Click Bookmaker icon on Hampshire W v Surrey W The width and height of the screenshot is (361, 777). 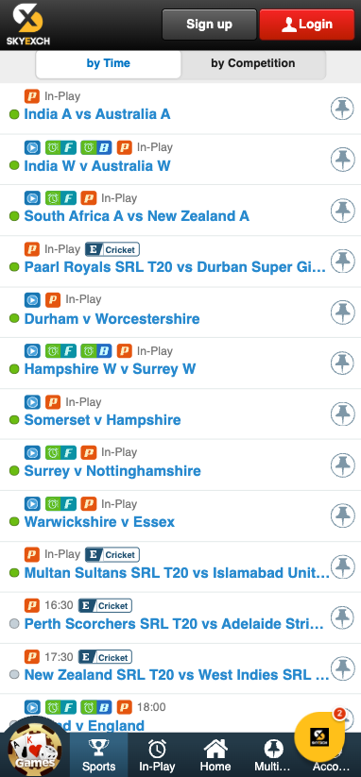point(96,351)
